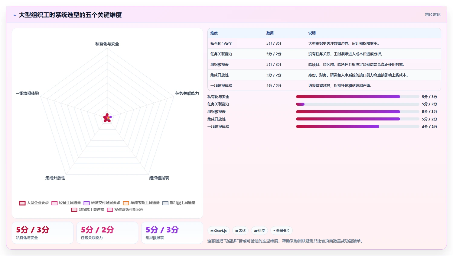This screenshot has height=256, width=453.
Task: Select the 私有化与安全 table row name
Action: pos(221,43)
